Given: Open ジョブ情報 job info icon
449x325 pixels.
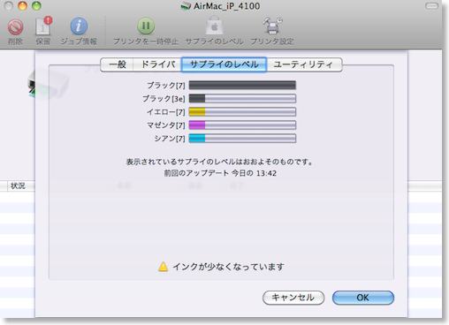Looking at the screenshot, I should click(x=79, y=26).
